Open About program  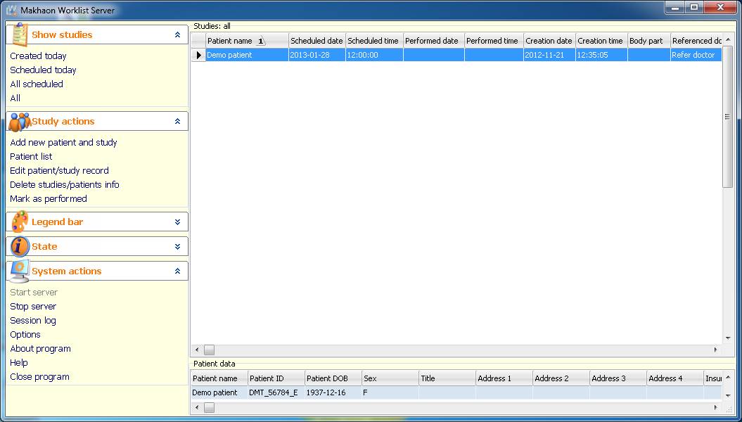click(x=40, y=349)
